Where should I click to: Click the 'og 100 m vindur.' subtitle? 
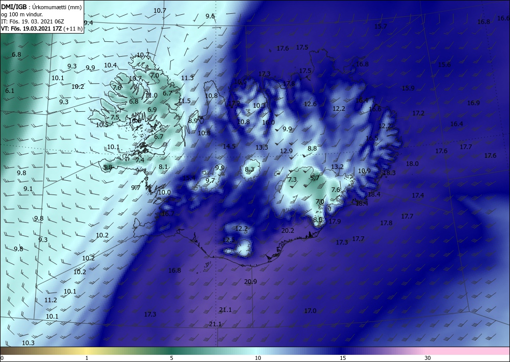[22, 14]
